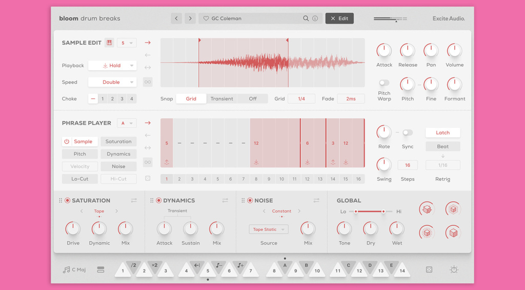Screen dimensions: 525x290
Task: Open Playback Hold dropdown
Action: tap(112, 66)
